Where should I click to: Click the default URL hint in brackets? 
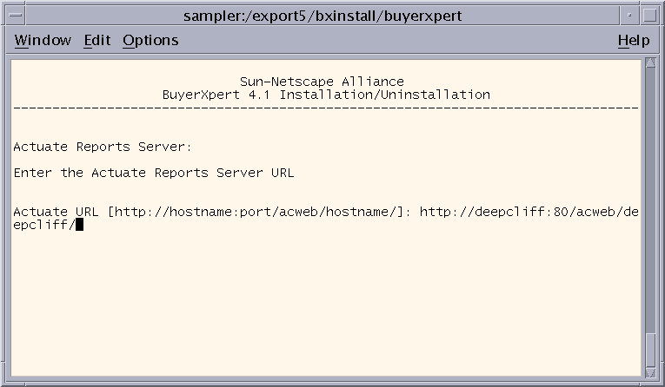[256, 211]
